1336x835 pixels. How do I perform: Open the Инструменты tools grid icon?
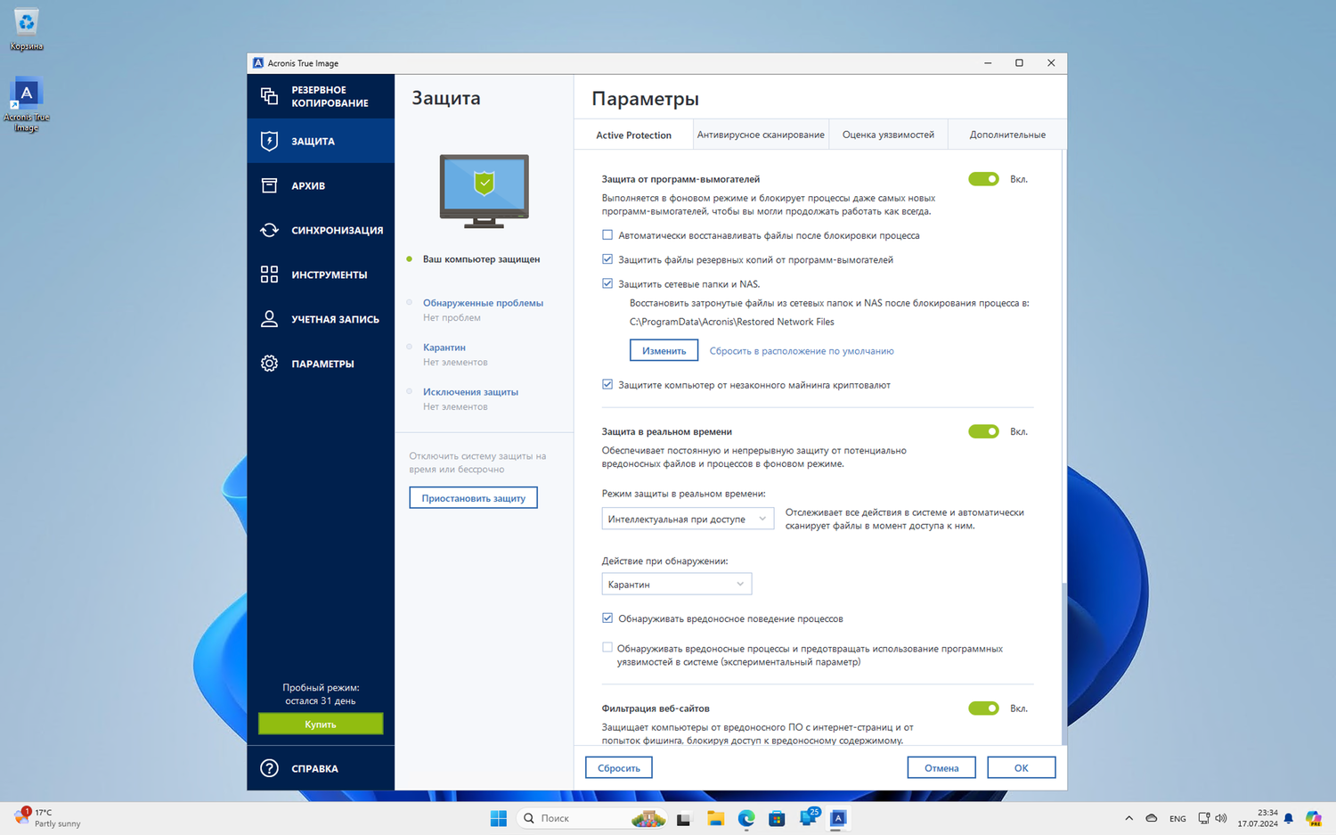coord(269,274)
